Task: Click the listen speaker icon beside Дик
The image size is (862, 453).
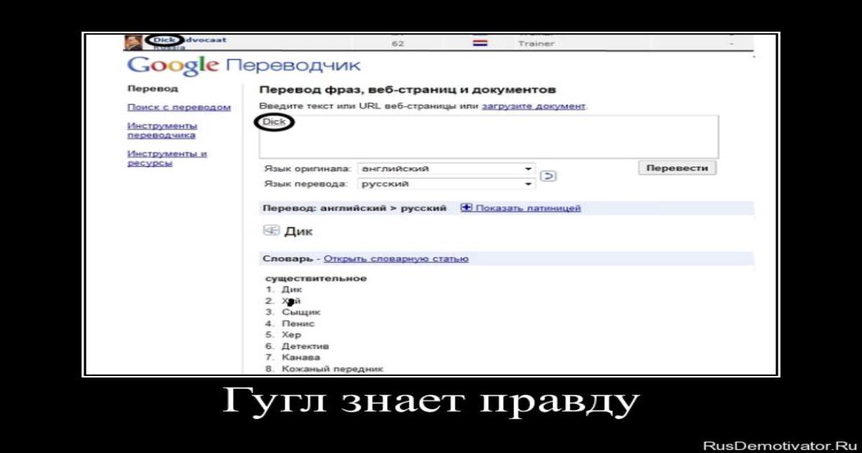Action: [x=272, y=231]
